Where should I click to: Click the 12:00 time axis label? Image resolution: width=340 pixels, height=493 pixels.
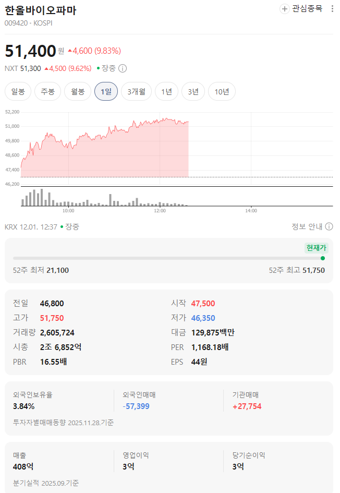[160, 211]
